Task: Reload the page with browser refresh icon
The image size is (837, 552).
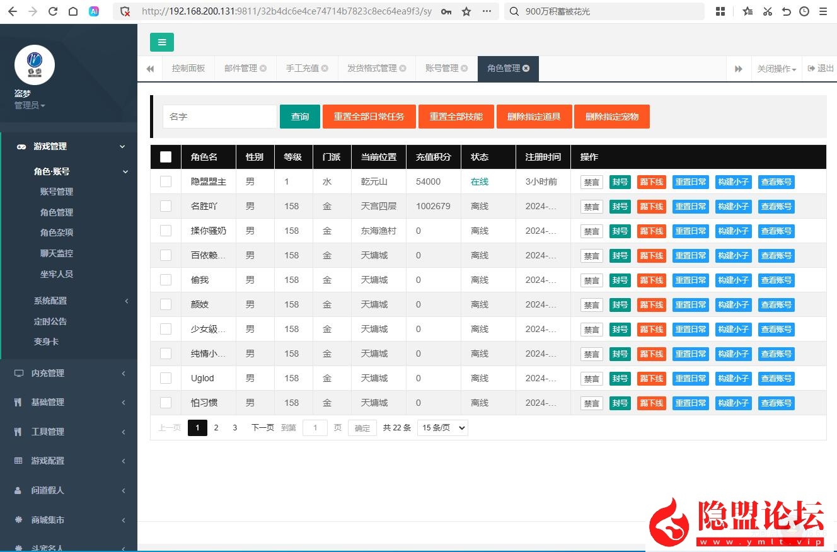Action: tap(53, 11)
